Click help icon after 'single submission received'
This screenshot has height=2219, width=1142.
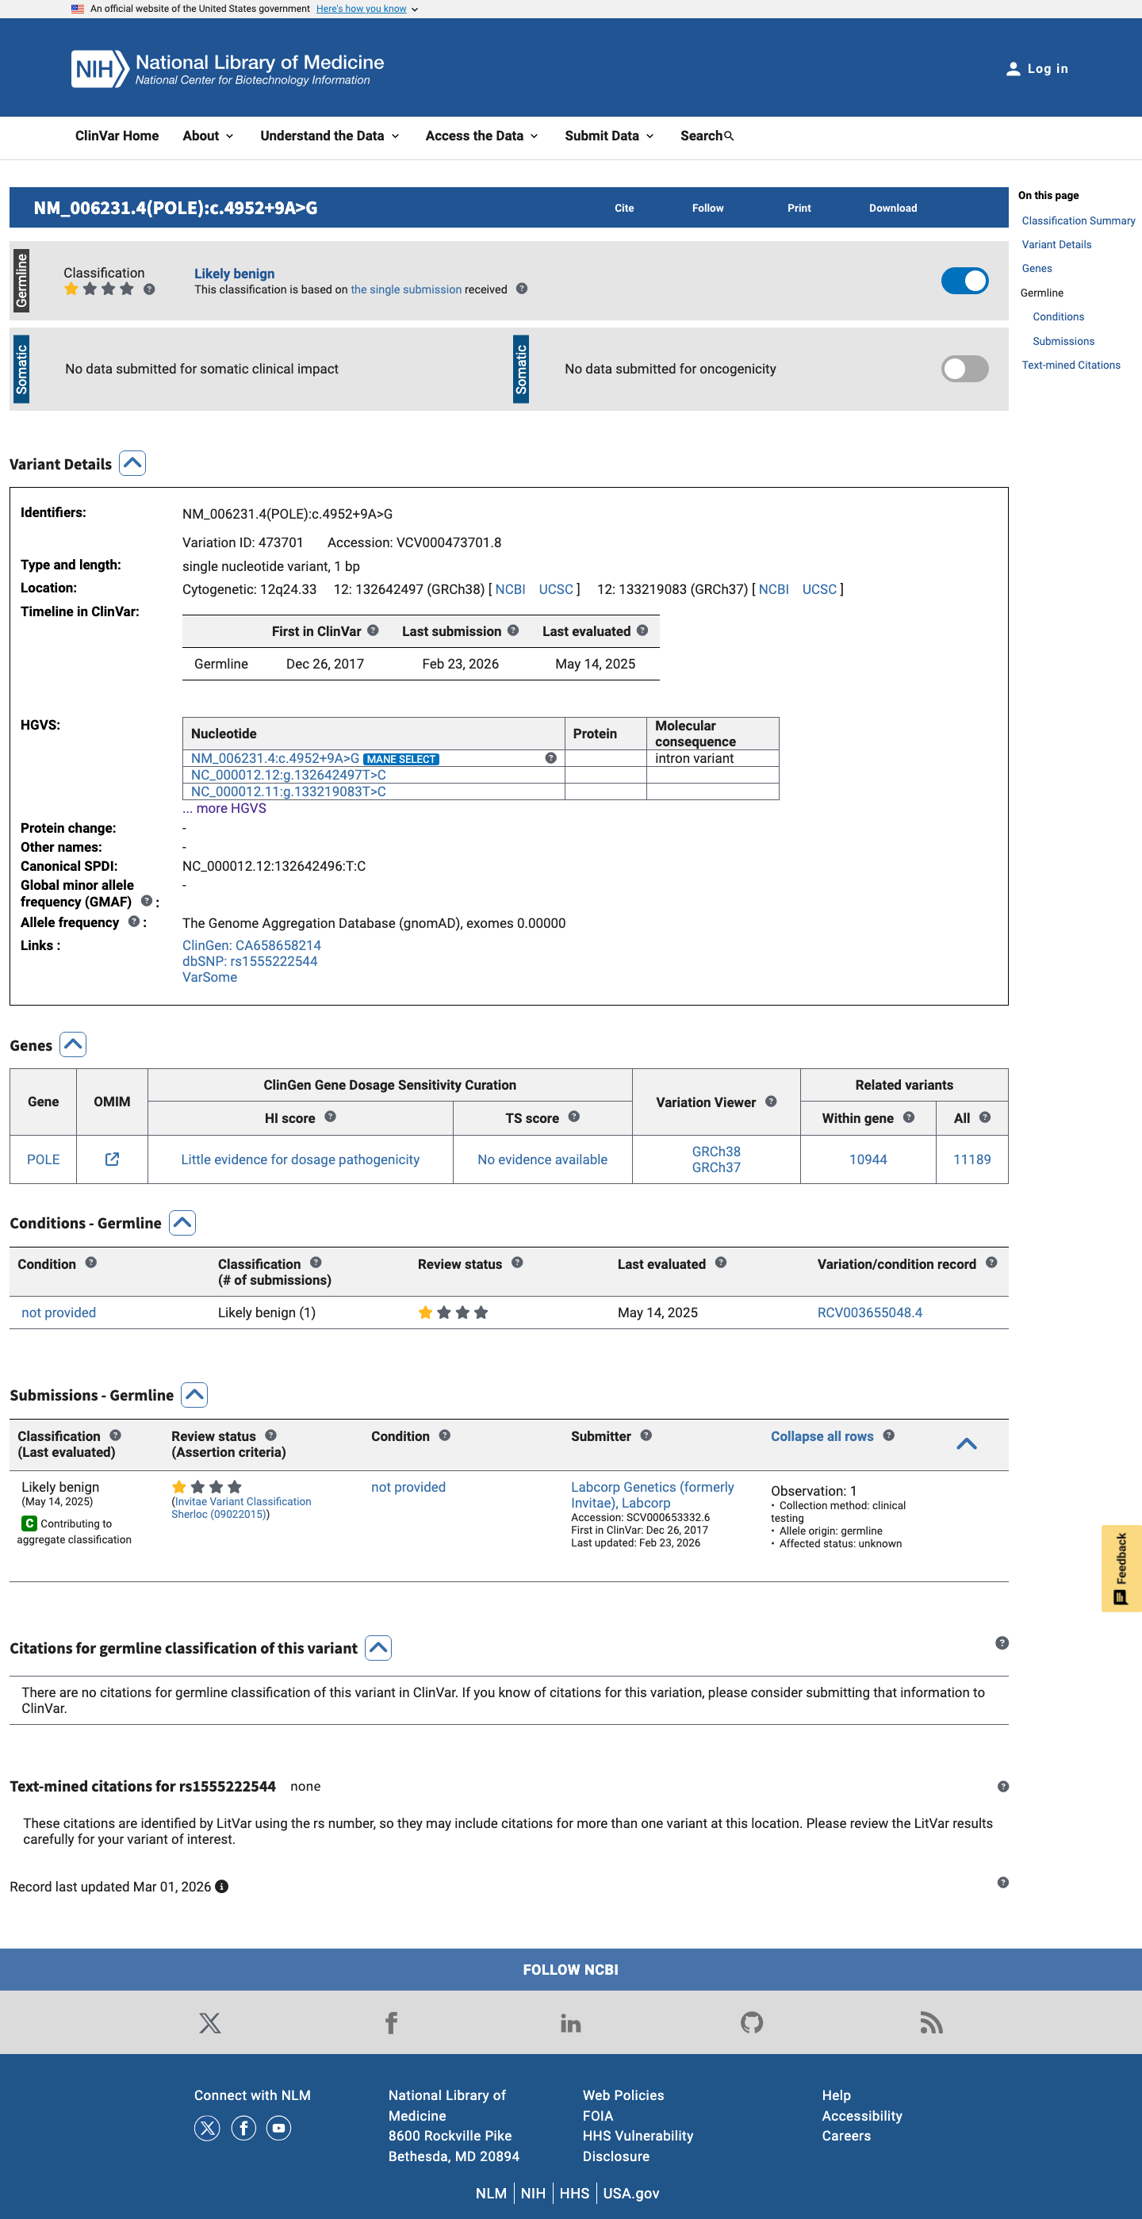click(521, 289)
